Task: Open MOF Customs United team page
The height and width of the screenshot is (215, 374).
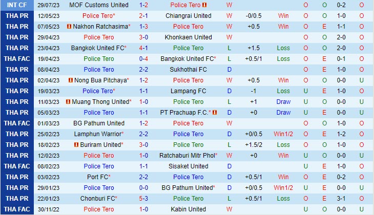Action: [x=99, y=5]
